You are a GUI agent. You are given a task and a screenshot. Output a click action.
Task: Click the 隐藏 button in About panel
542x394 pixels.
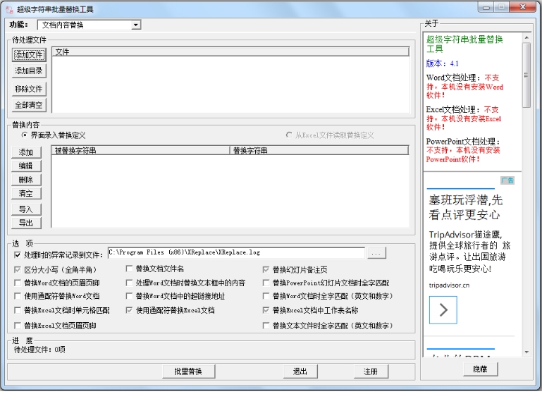(x=481, y=369)
